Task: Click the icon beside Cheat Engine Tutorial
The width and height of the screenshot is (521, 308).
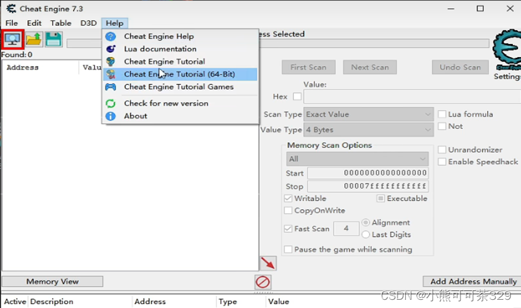Action: [x=111, y=62]
